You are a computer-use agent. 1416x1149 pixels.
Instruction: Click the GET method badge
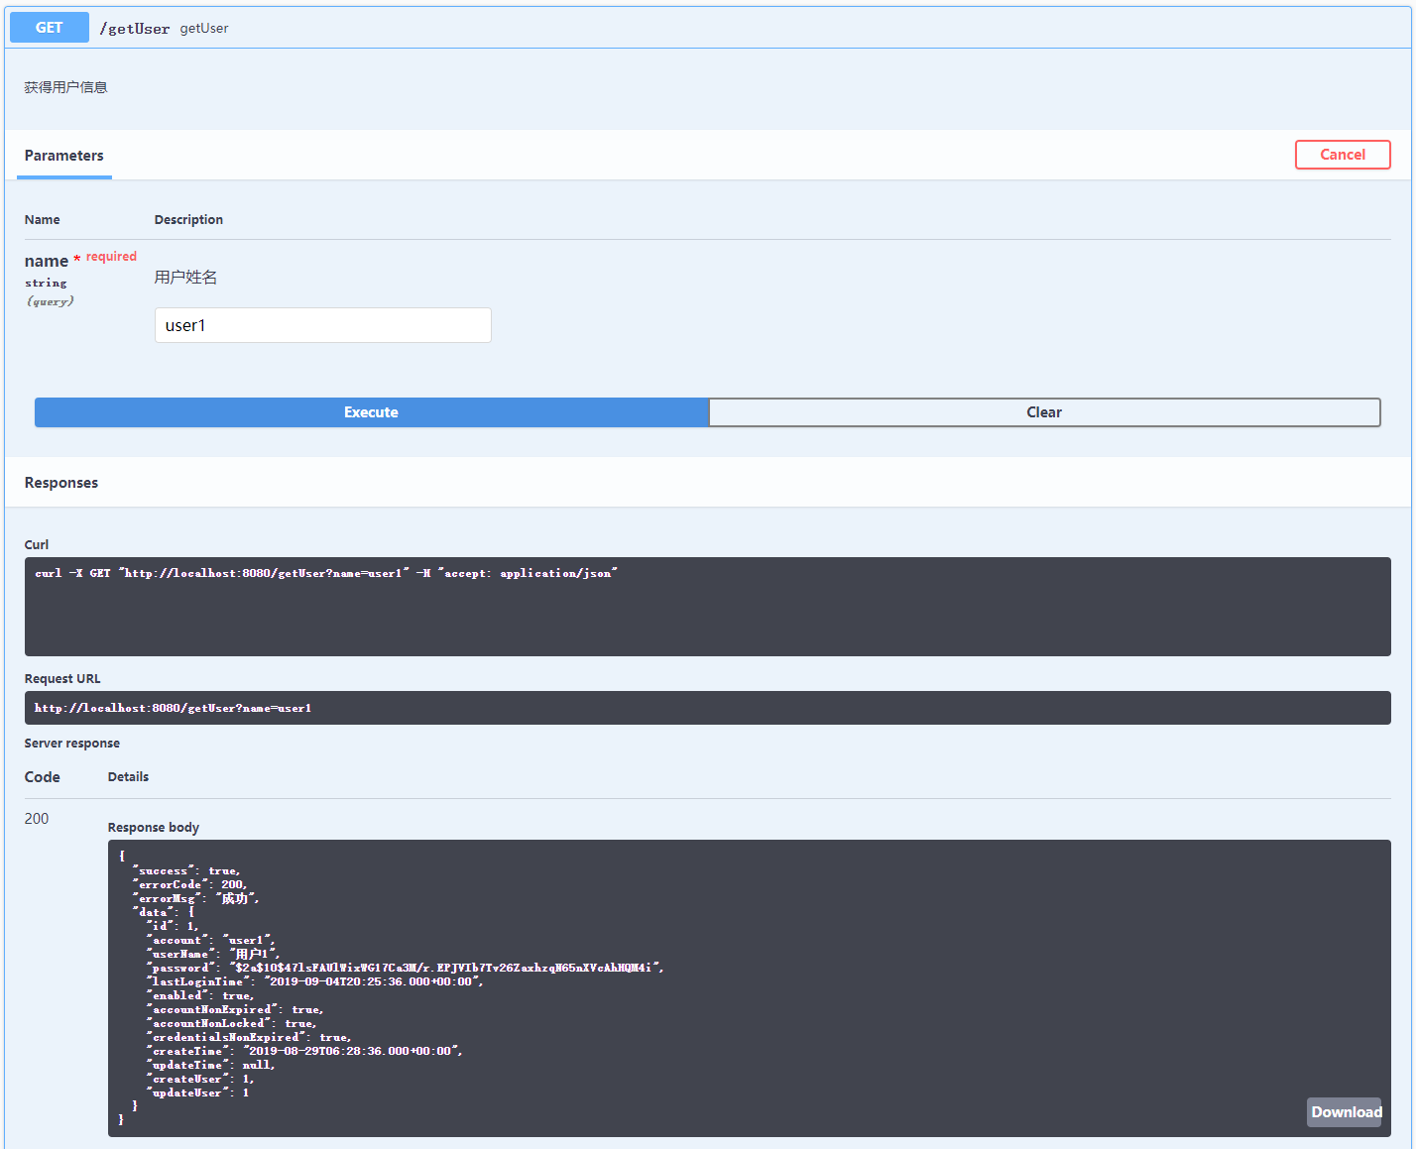48,27
